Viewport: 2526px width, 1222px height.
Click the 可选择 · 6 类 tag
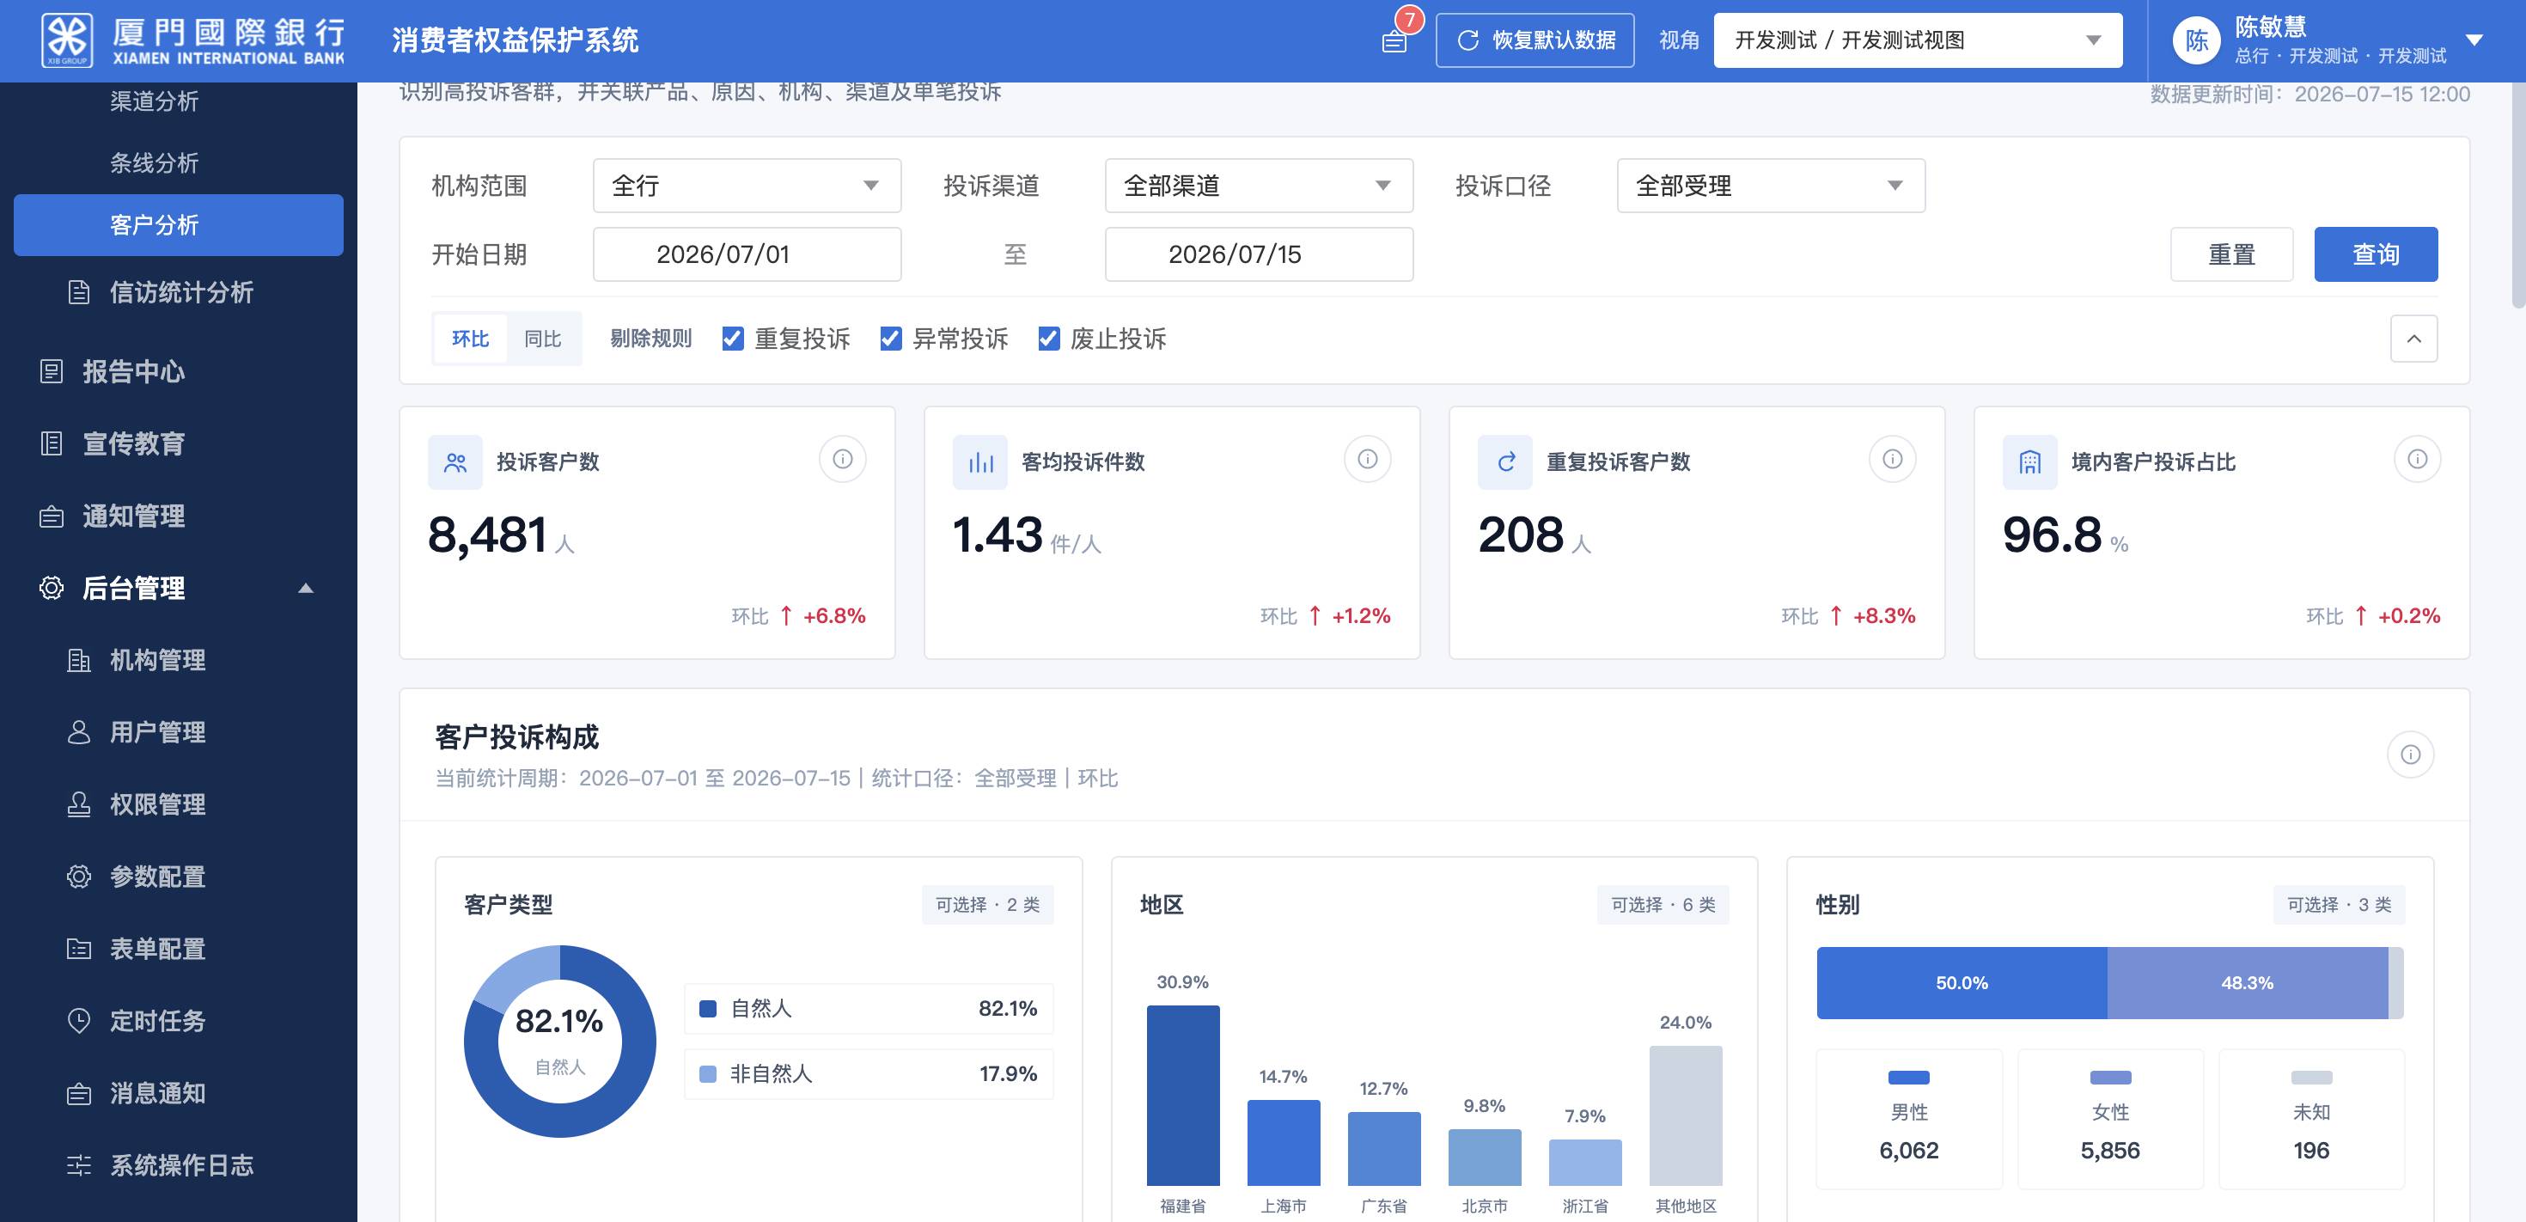pos(1663,904)
